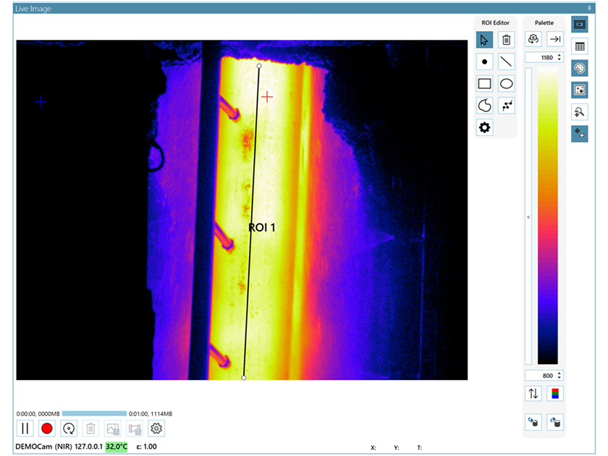Open recording settings gear
608x456 pixels.
pyautogui.click(x=156, y=428)
